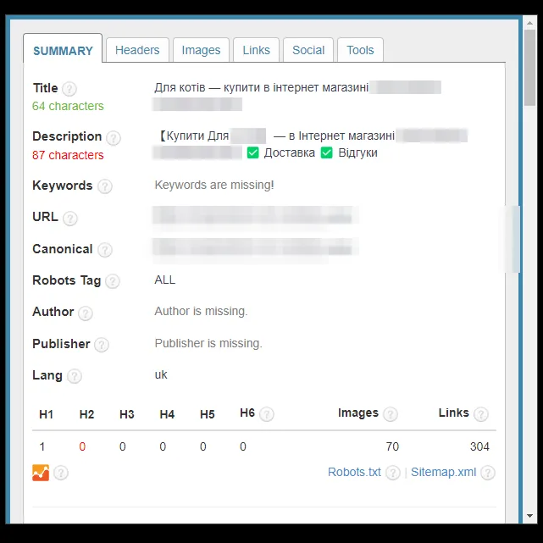Click the blurred URL value
Screen dimensions: 543x543
point(255,216)
